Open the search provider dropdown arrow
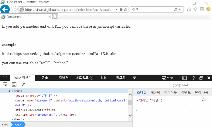The image size is (212, 127). [x=180, y=10]
